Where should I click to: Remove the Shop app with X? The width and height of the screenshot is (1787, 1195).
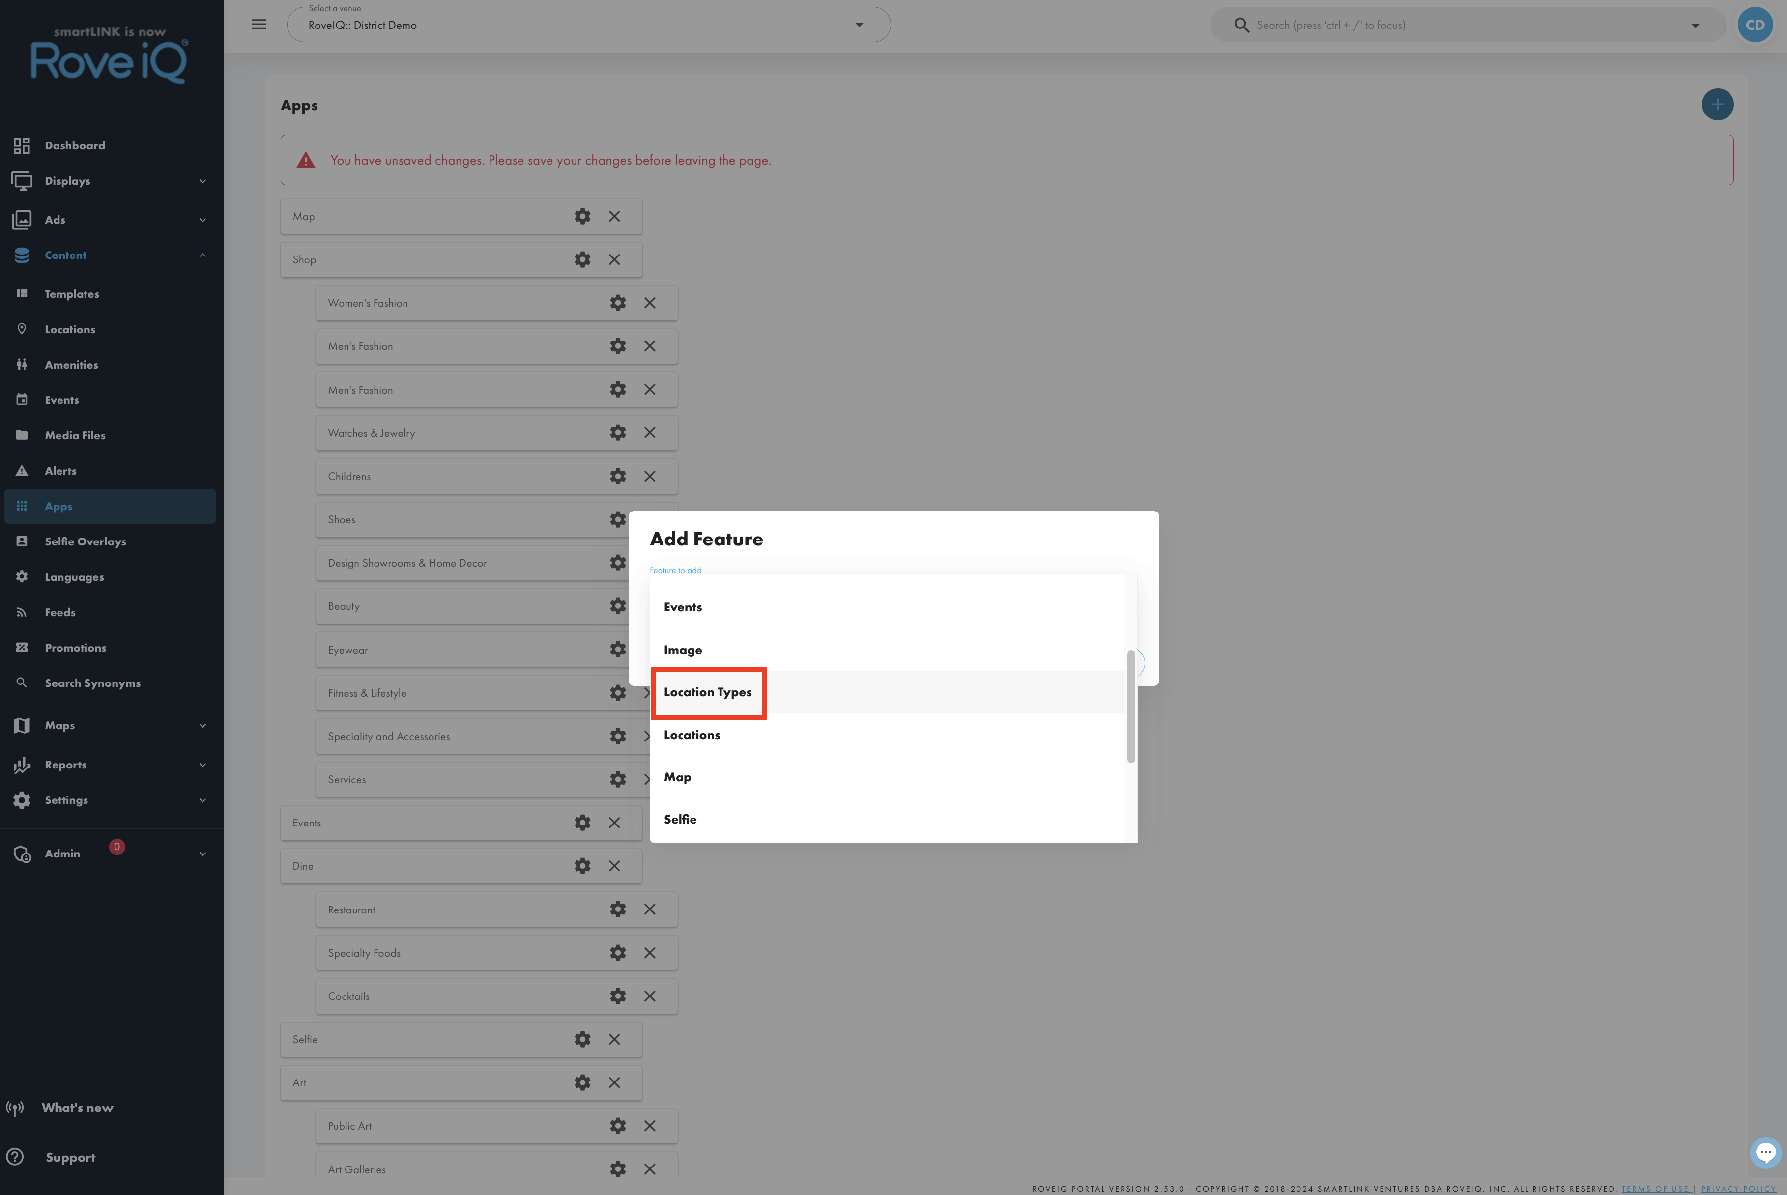click(x=614, y=260)
